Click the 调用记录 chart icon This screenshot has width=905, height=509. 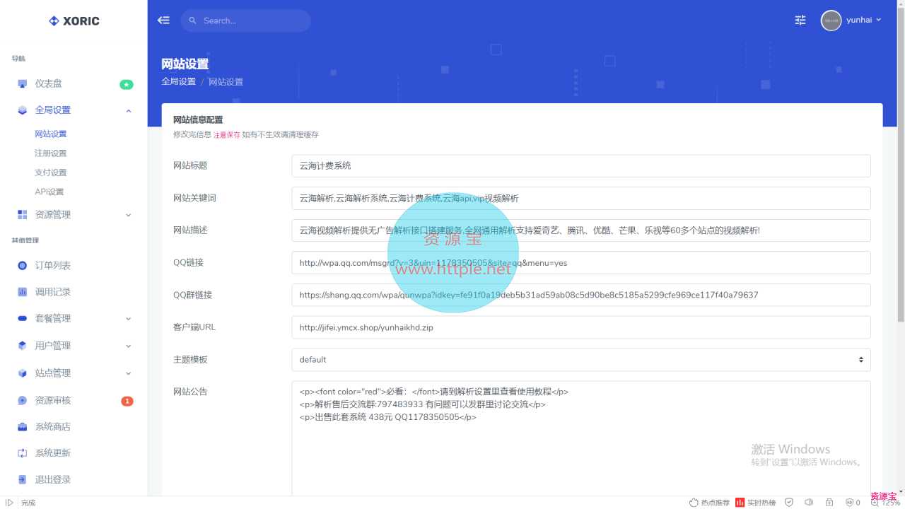tap(23, 292)
